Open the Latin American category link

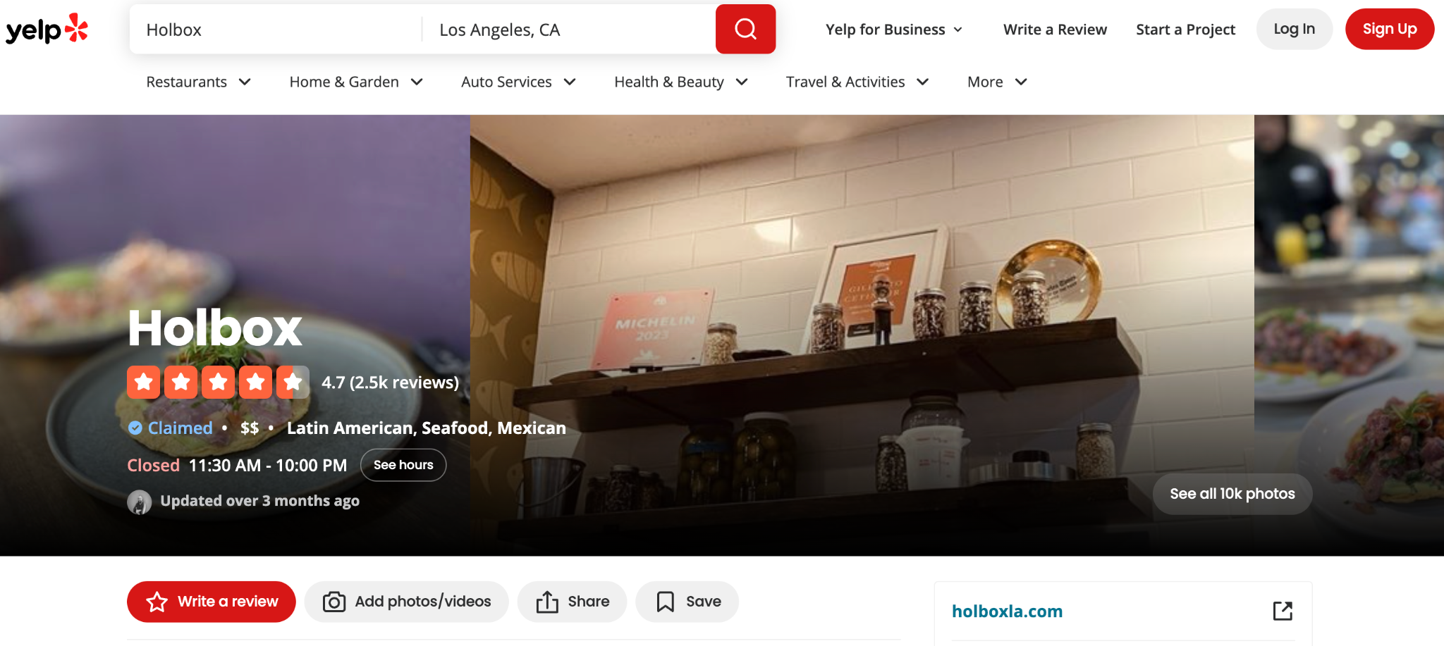pos(350,428)
